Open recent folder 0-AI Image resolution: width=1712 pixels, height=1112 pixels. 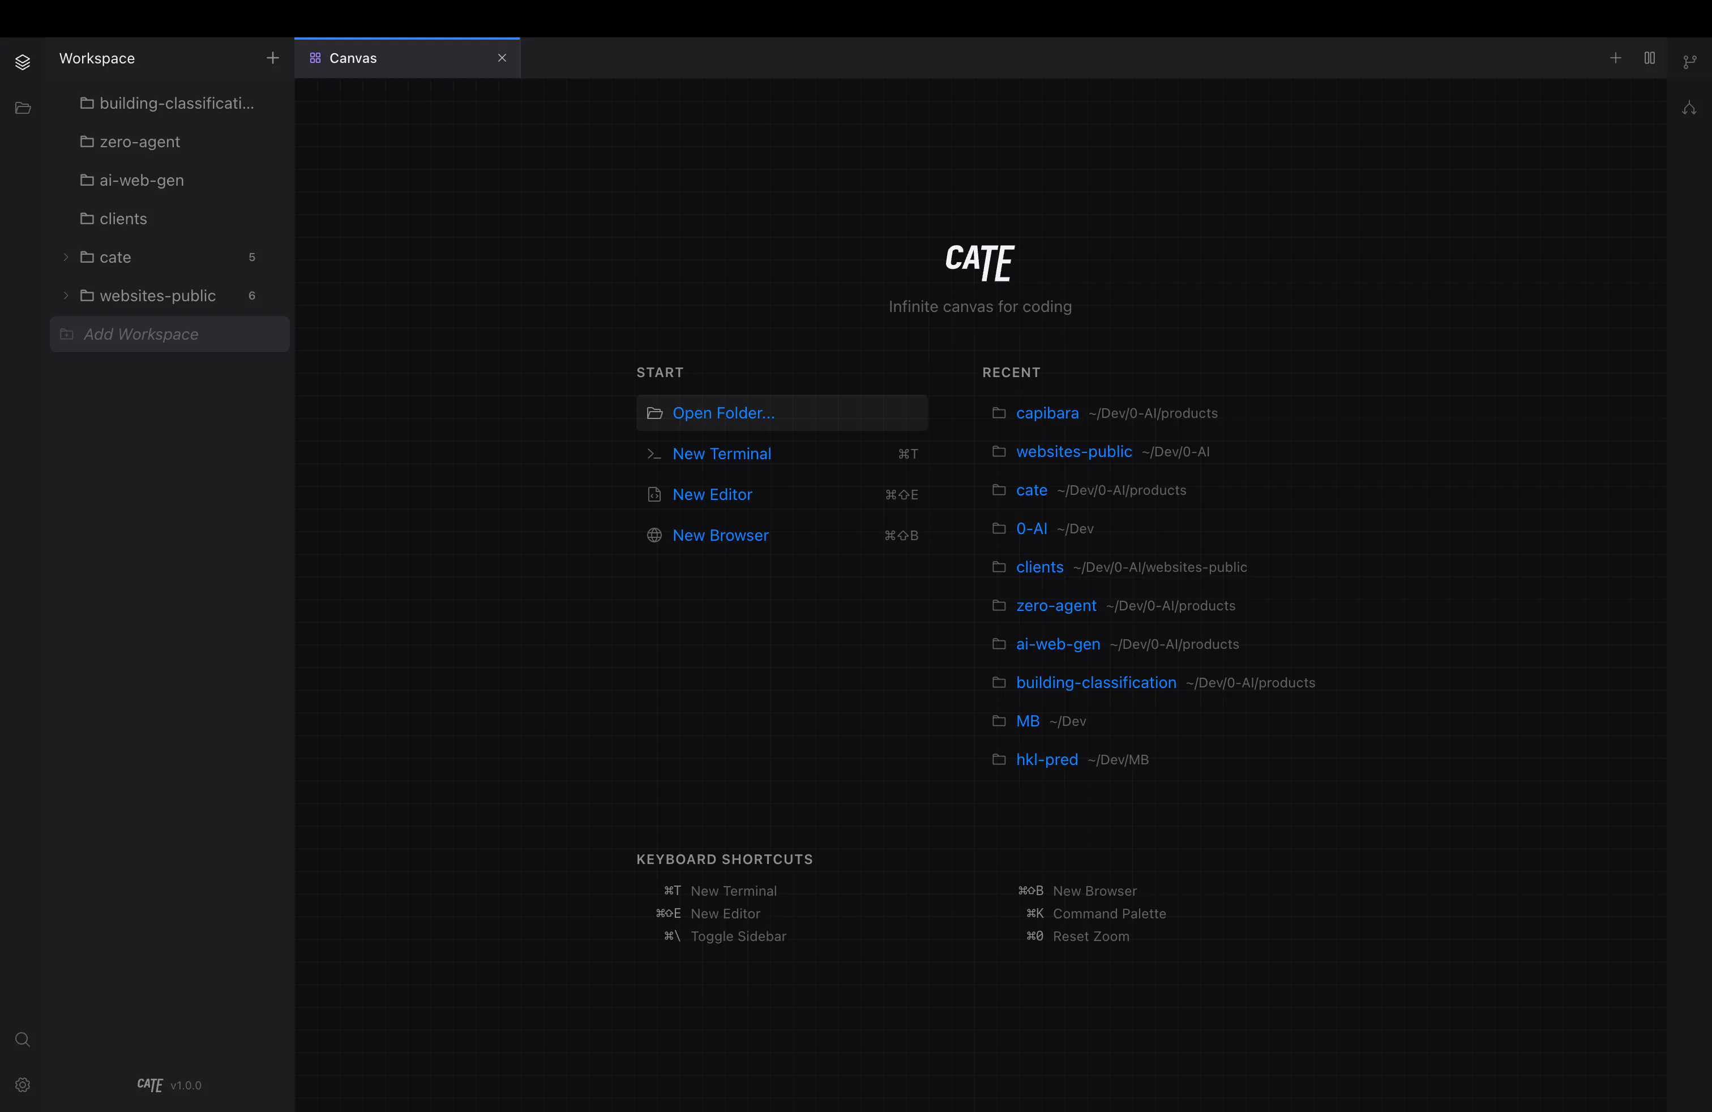1032,529
